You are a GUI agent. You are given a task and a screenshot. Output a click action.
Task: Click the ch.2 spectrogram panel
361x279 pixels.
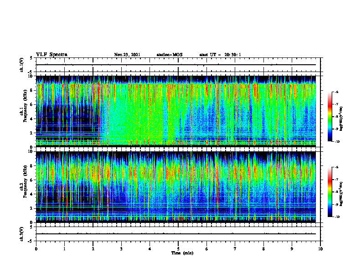click(x=176, y=187)
